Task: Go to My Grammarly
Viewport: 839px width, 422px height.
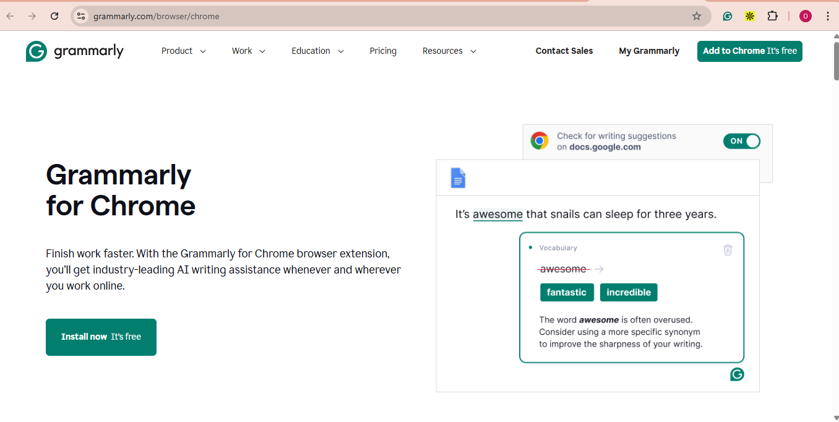Action: coord(649,51)
